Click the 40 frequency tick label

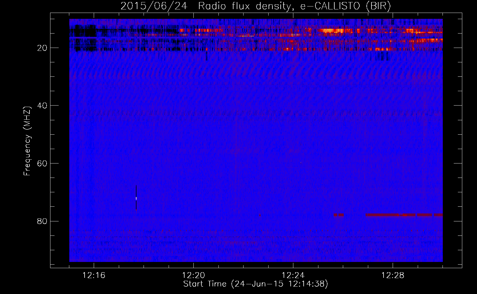(x=42, y=106)
